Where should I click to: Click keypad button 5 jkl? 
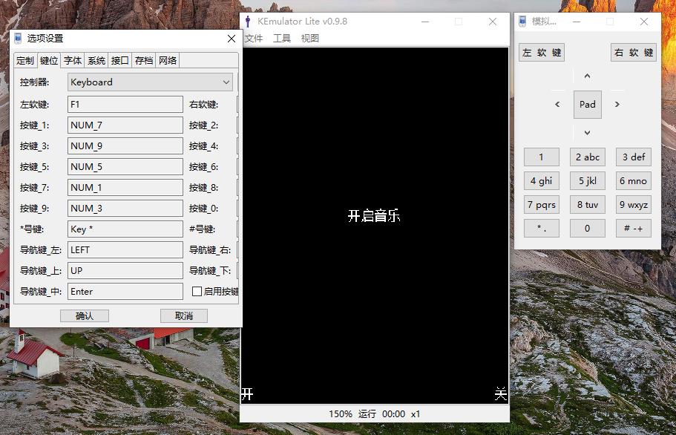(x=588, y=180)
